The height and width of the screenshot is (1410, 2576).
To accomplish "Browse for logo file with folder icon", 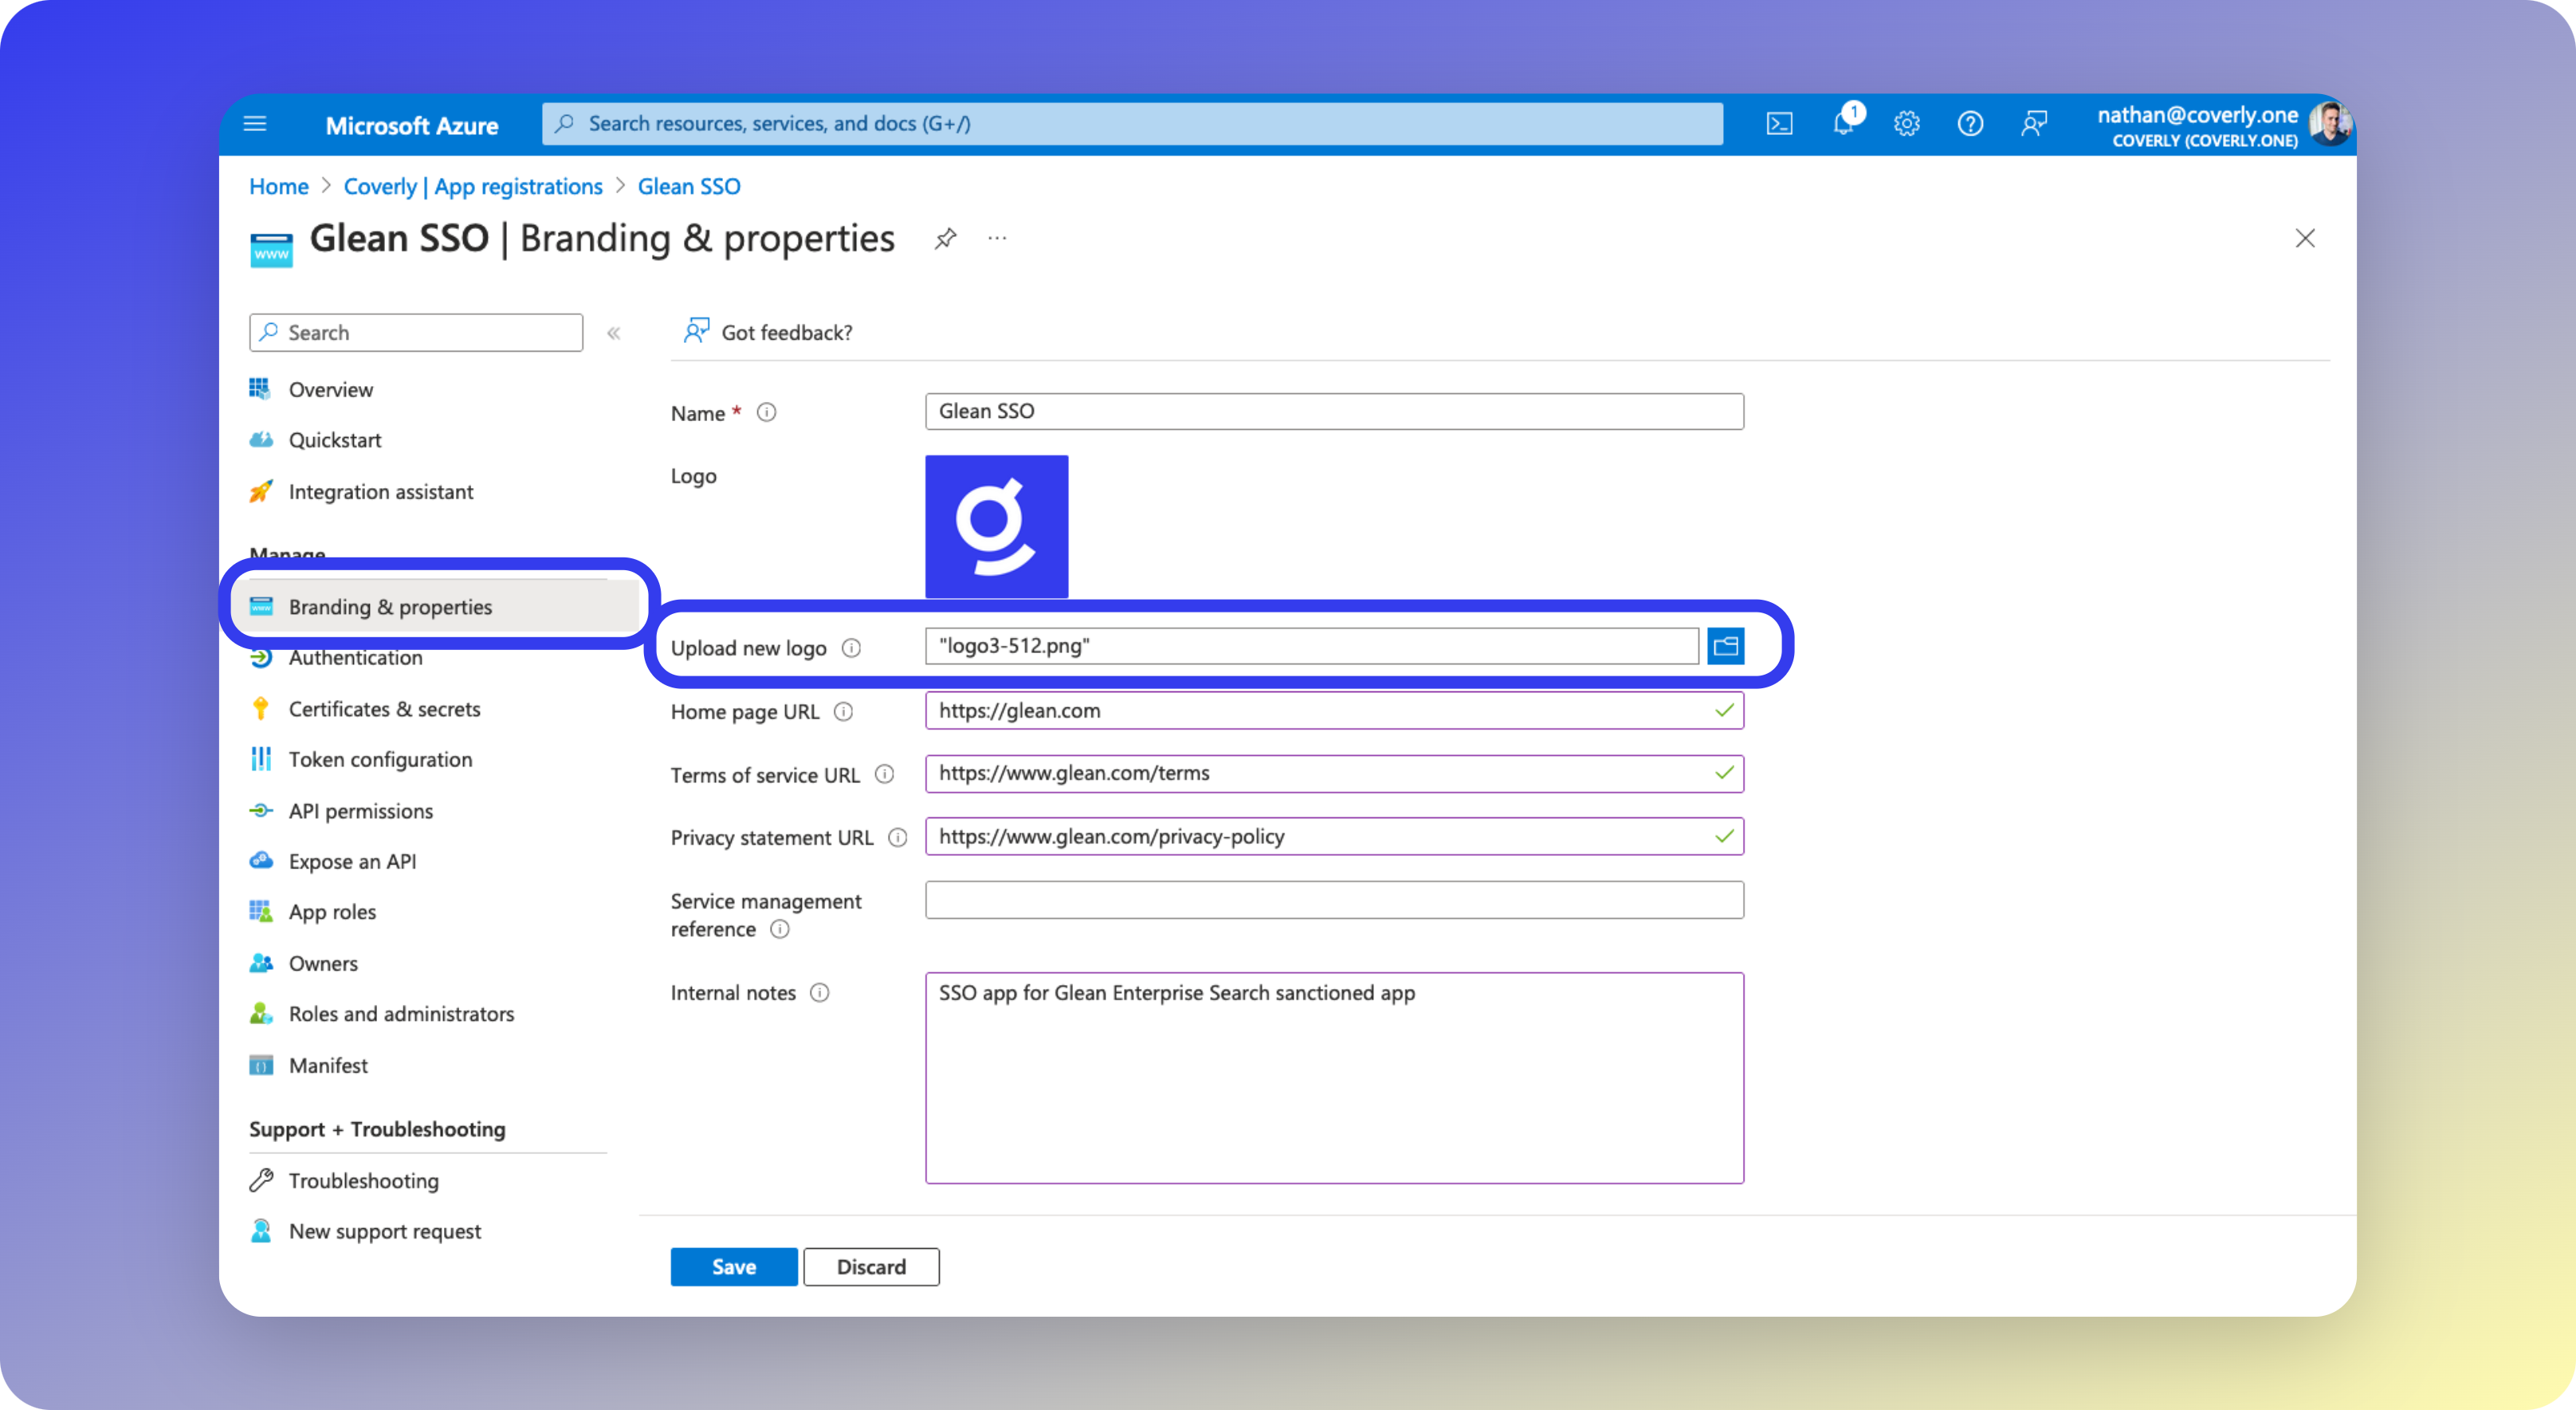I will coord(1726,647).
